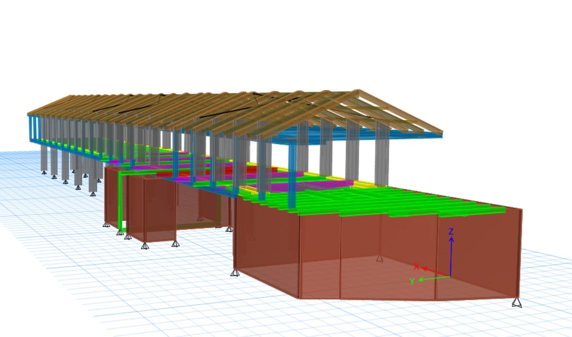
Task: Select the vertical green frame member
Action: pos(119,202)
